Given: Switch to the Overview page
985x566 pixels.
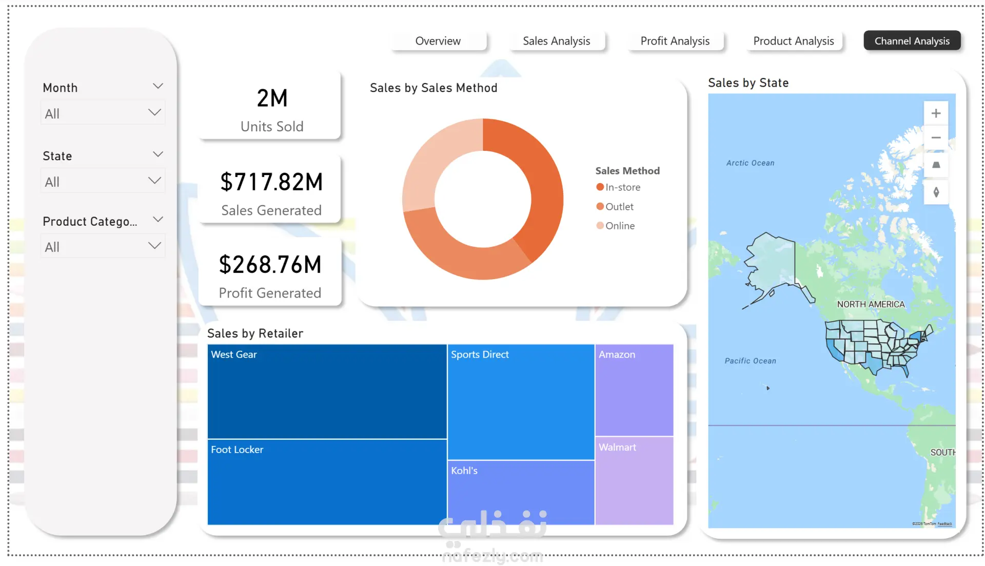Looking at the screenshot, I should click(438, 41).
